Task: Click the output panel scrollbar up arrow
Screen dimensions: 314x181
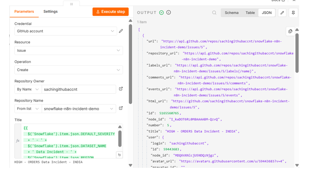Action: [297, 30]
